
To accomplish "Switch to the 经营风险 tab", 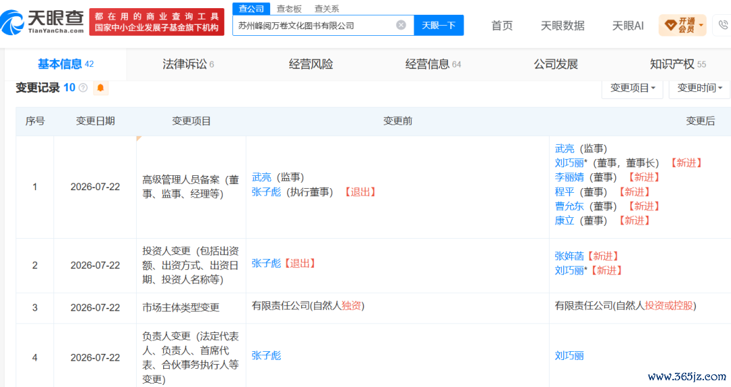I will click(311, 64).
